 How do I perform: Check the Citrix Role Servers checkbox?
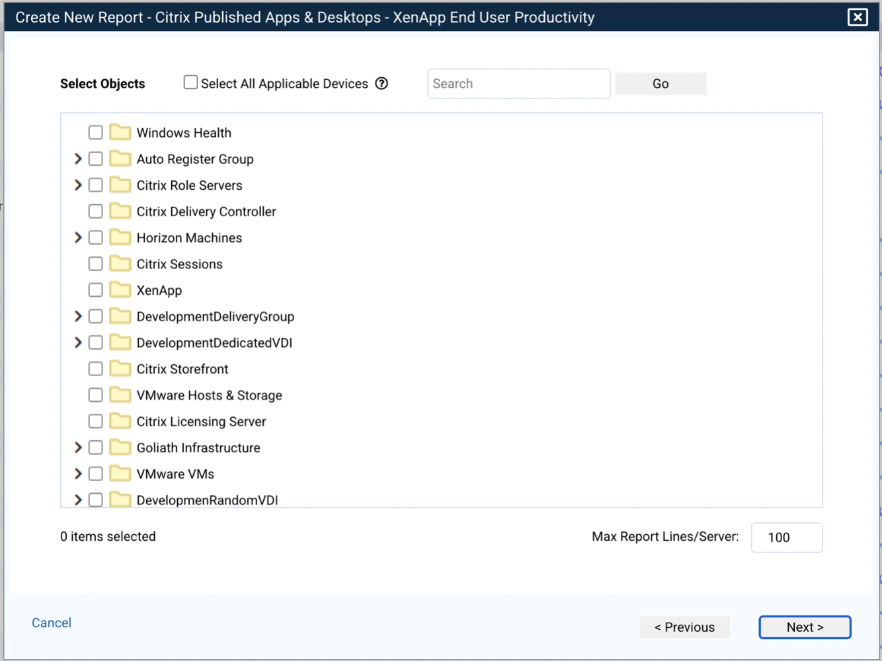tap(96, 185)
